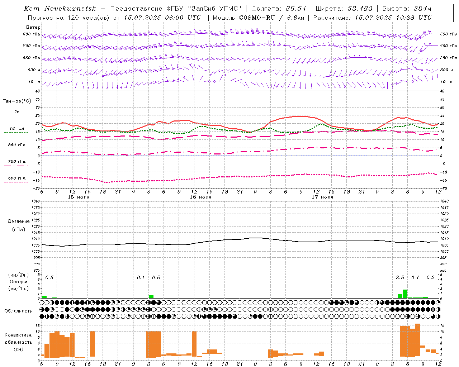Screen dimensions: 459x367
Task: Click the Kem_Novokuznetsk station title
Action: 60,9
